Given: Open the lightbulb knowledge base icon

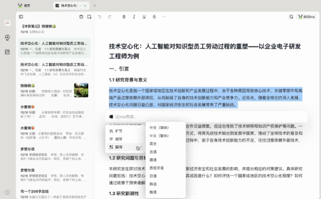Looking at the screenshot, I should (x=7, y=37).
